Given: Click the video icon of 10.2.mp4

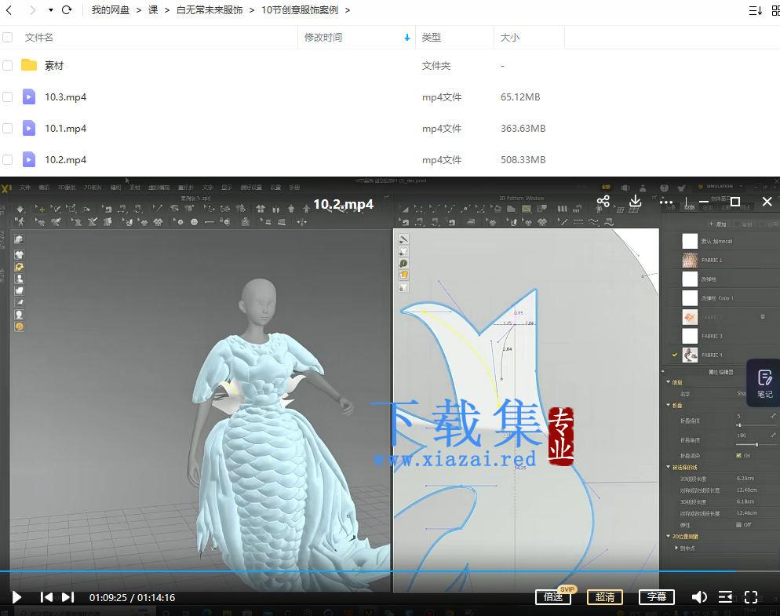Looking at the screenshot, I should coord(29,159).
